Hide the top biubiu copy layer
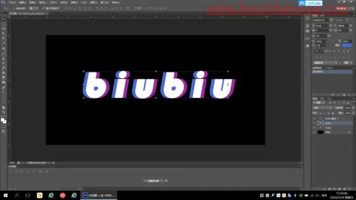356x200 pixels. [x=314, y=119]
